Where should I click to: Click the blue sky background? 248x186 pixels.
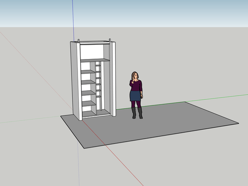[165, 12]
